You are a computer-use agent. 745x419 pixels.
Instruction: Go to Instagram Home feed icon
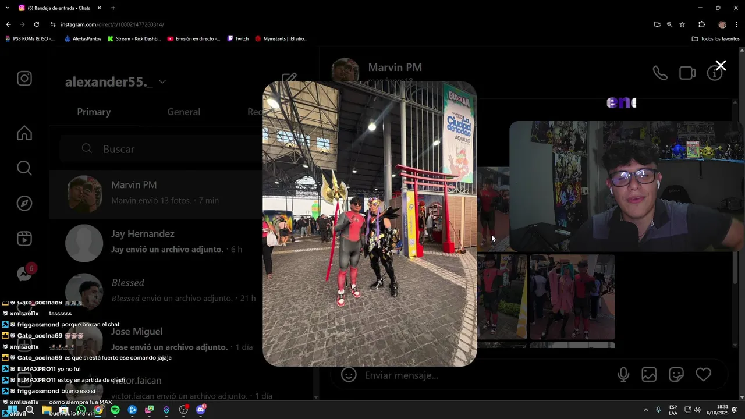[x=24, y=133]
